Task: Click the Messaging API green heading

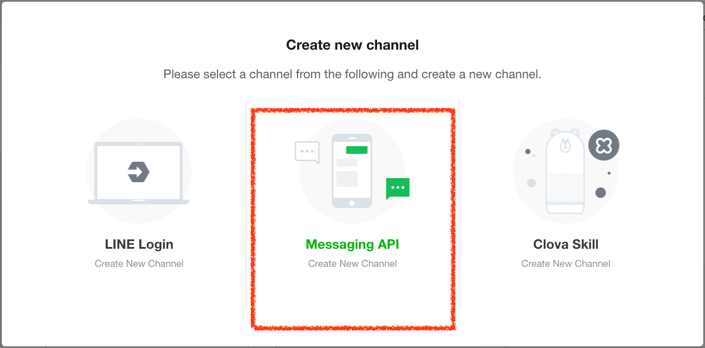Action: click(x=352, y=244)
